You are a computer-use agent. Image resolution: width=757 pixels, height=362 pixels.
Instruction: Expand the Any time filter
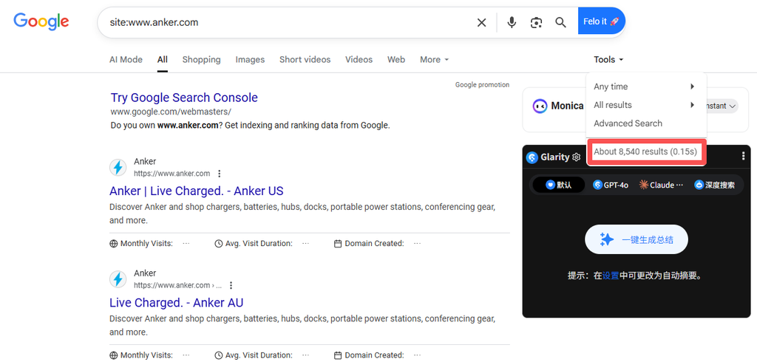tap(646, 86)
